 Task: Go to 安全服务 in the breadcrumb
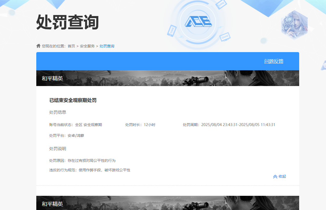pyautogui.click(x=87, y=46)
